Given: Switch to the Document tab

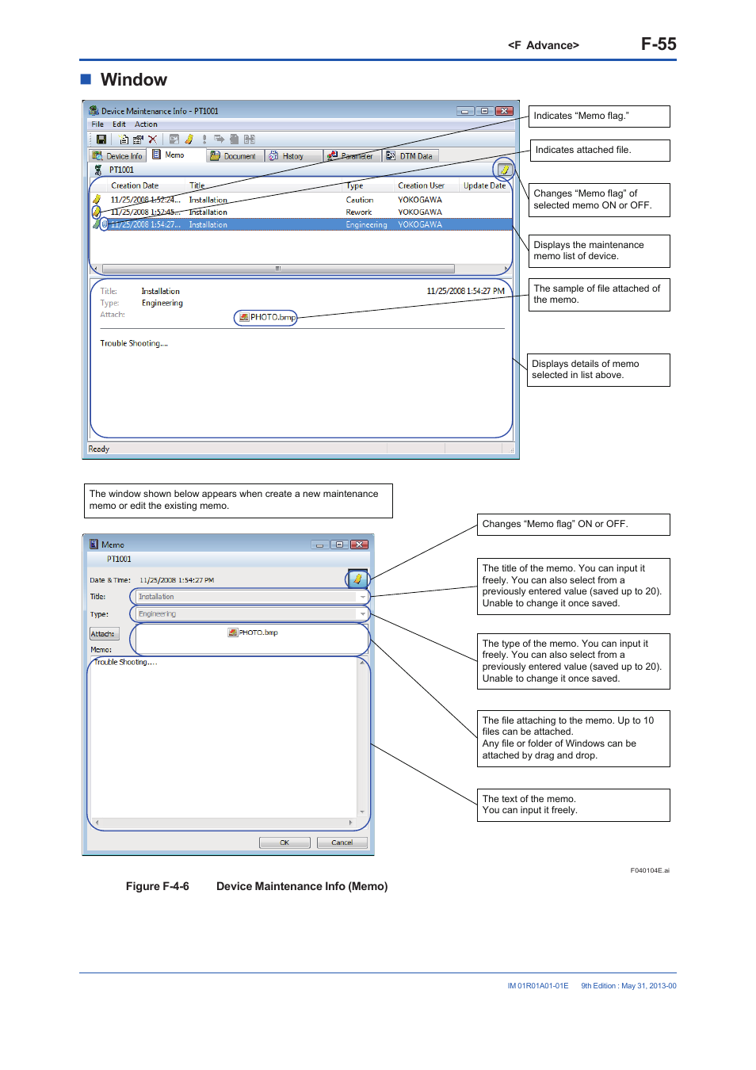Looking at the screenshot, I should 234,156.
